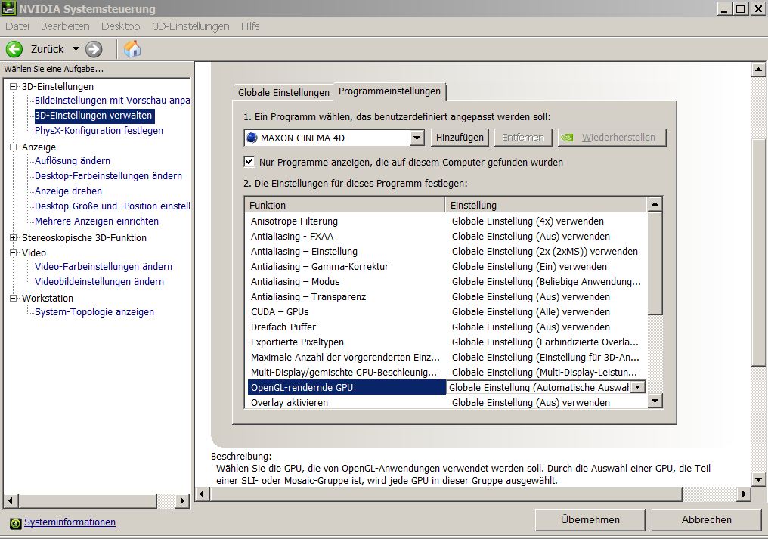Viewport: 768px width, 539px height.
Task: Click the NVIDIA Systeminformationen icon
Action: point(16,523)
